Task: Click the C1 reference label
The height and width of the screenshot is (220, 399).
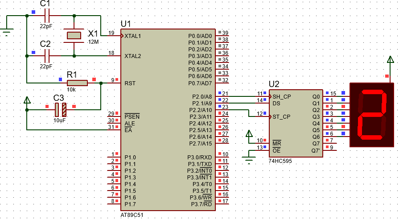Action: [x=45, y=4]
